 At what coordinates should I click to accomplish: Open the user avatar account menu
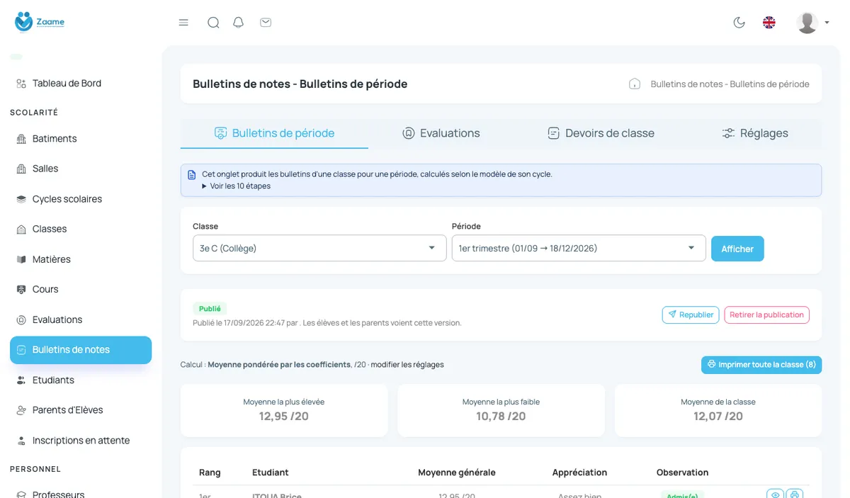(x=812, y=23)
